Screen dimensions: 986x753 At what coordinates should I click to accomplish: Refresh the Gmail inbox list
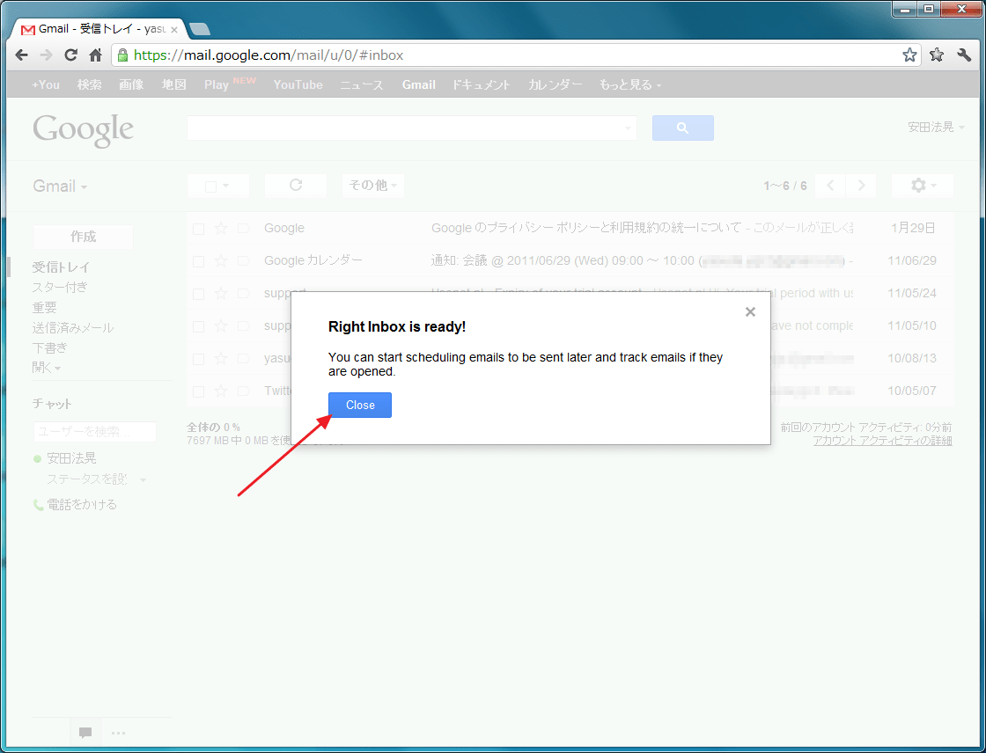[x=296, y=186]
